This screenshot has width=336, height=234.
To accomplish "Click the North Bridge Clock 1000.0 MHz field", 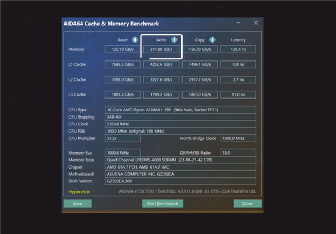I will click(x=239, y=138).
